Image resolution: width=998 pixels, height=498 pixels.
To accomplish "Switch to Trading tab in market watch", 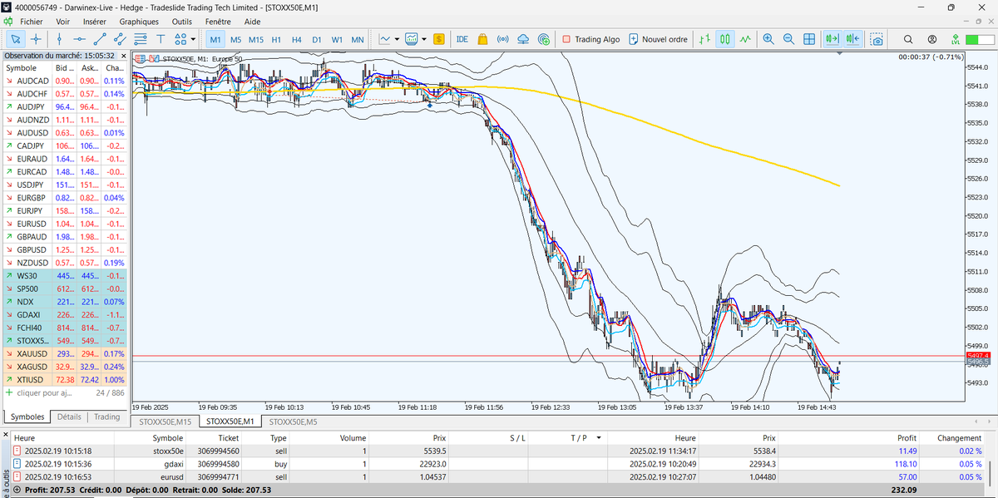I will (x=106, y=417).
